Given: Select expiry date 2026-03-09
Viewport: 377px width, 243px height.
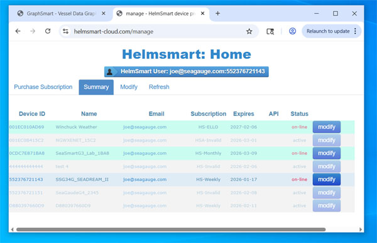Looking at the screenshot, I should point(244,153).
